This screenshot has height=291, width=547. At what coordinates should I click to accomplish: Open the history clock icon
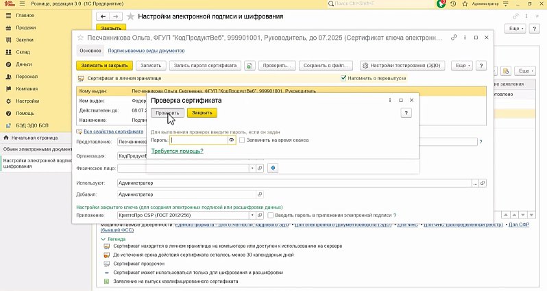453,4
